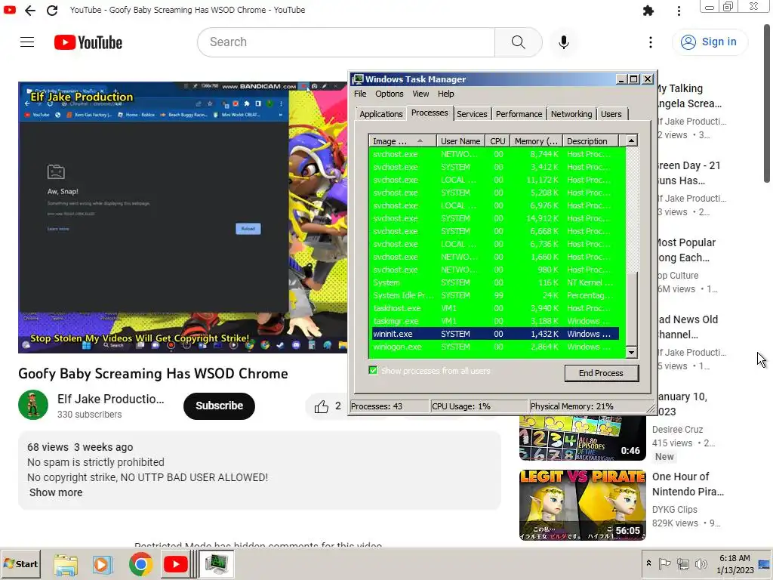Switch to Task Manager taskbar icon

(216, 564)
